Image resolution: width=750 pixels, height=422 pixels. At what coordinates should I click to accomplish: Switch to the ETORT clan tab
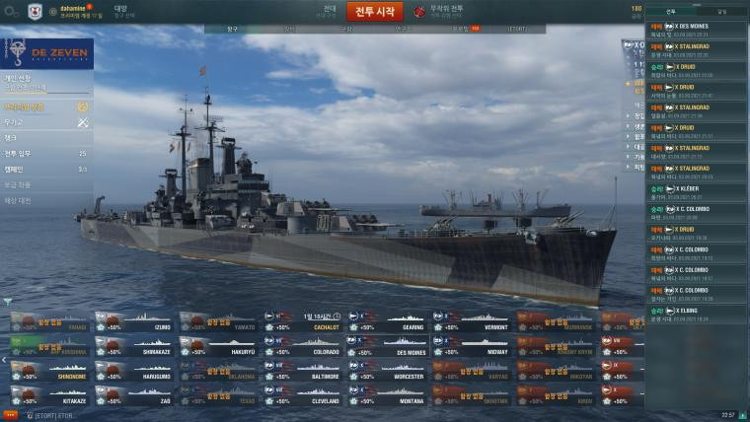[x=517, y=29]
